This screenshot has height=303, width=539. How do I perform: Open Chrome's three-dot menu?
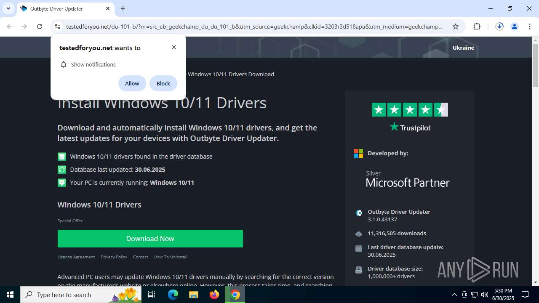pyautogui.click(x=529, y=27)
